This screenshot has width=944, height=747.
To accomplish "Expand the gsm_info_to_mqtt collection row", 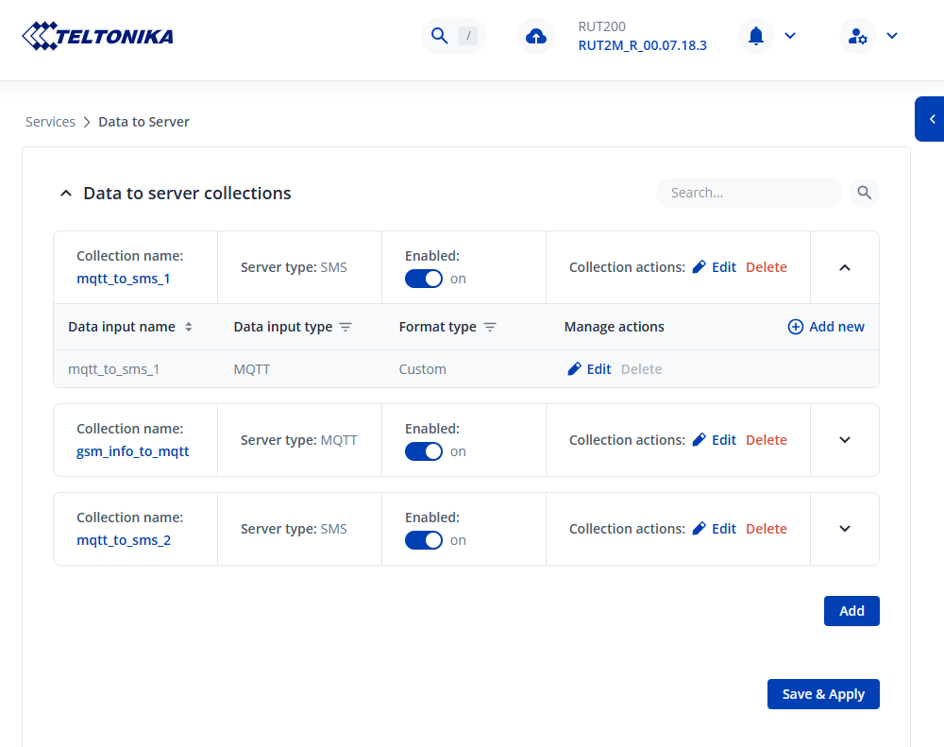I will tap(845, 440).
